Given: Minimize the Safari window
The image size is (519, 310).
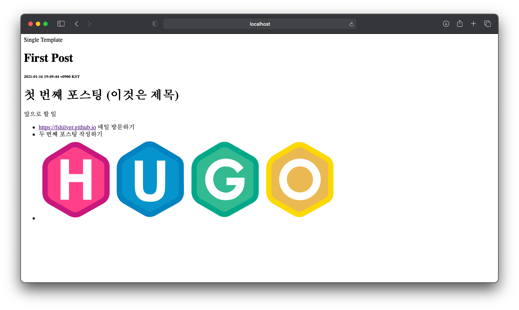Looking at the screenshot, I should coord(38,24).
